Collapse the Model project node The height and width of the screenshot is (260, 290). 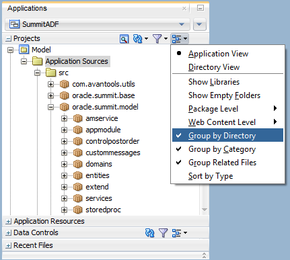click(10, 50)
